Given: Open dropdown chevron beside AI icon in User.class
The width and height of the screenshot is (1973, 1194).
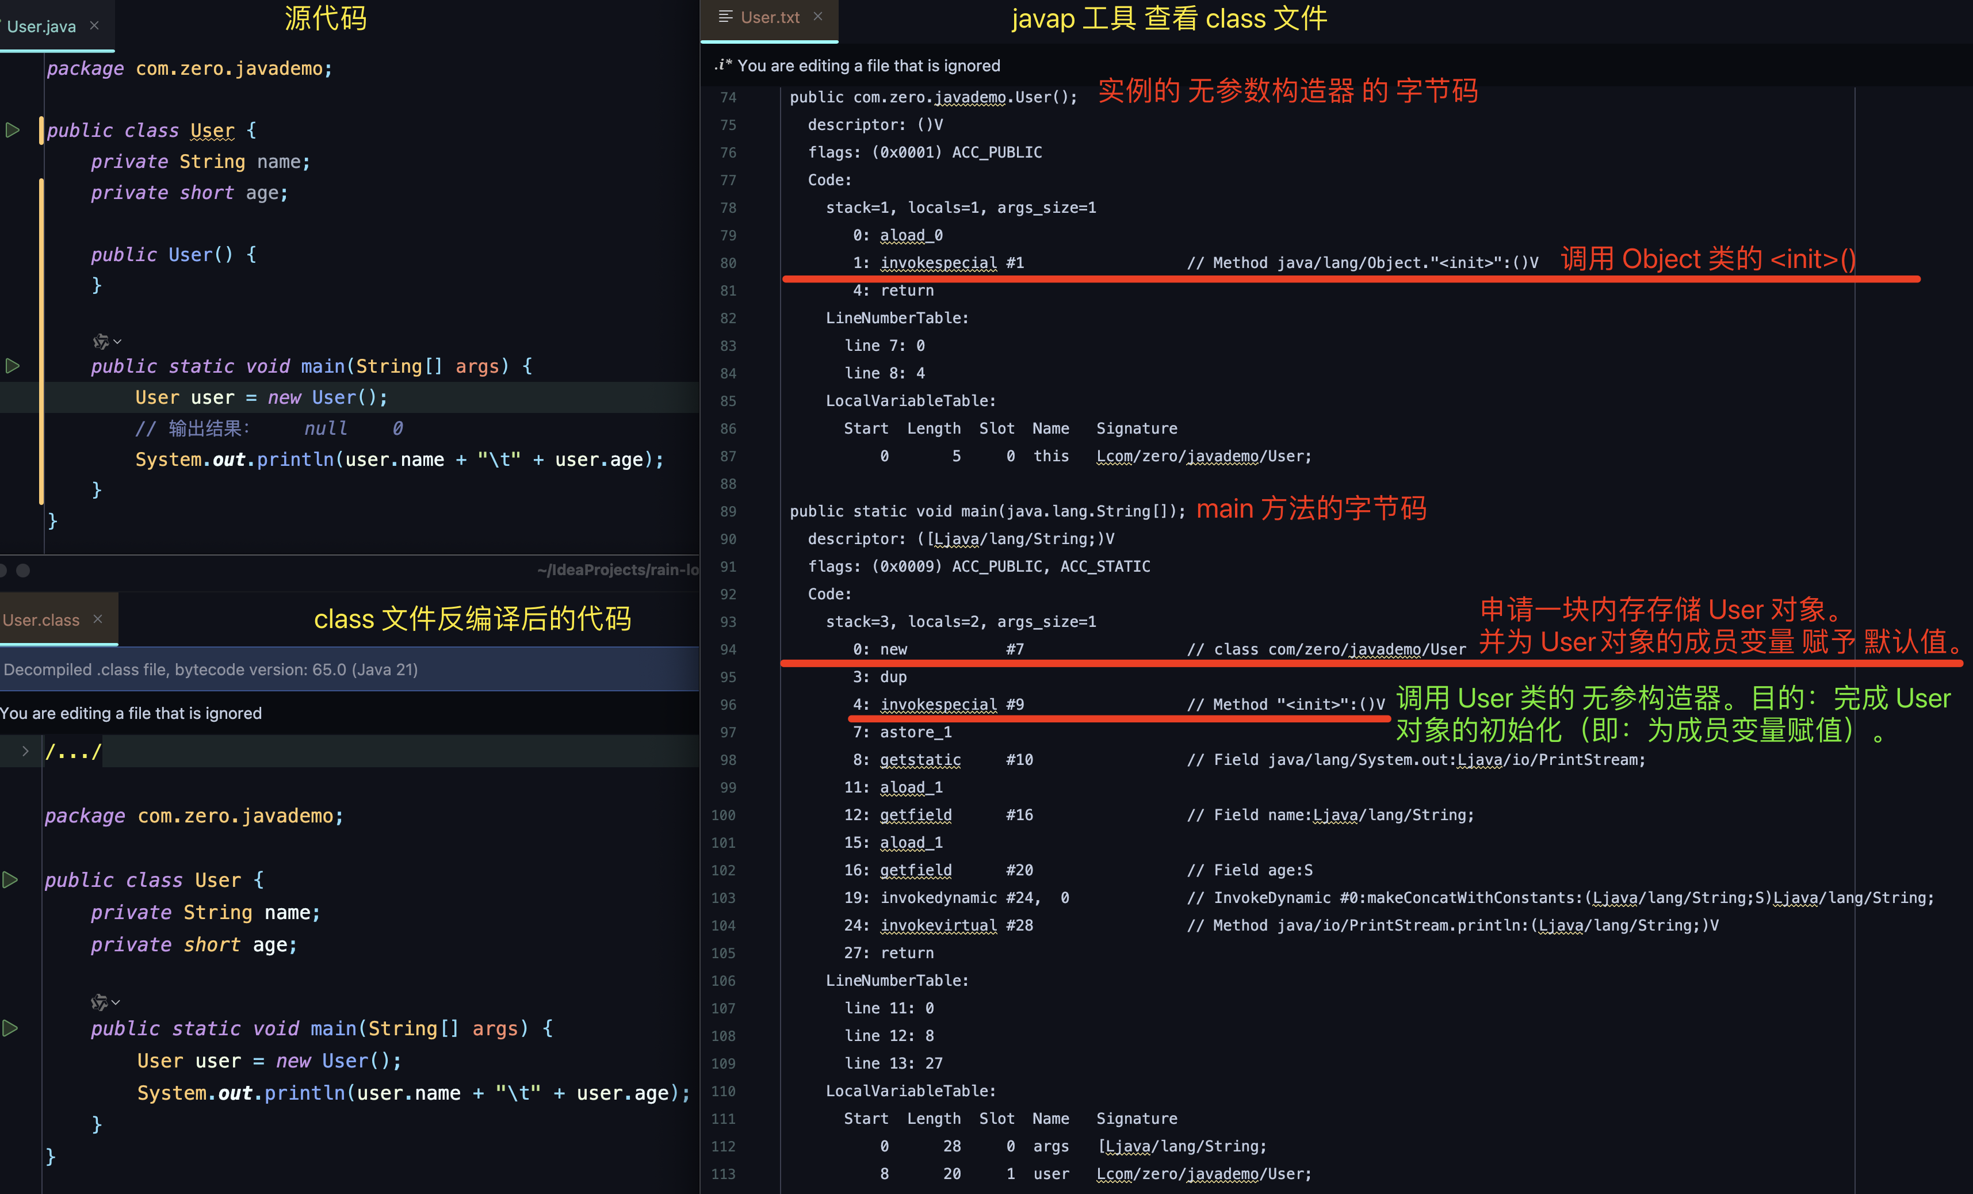Looking at the screenshot, I should (x=116, y=1002).
